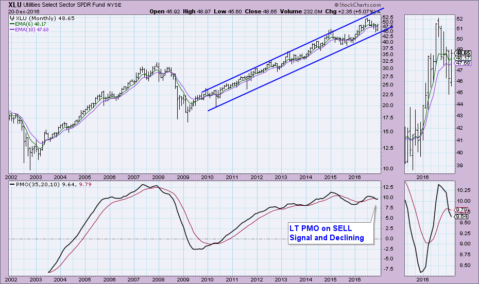Click the 2003 year label under the PMO panel
The width and height of the screenshot is (479, 284).
click(x=36, y=280)
